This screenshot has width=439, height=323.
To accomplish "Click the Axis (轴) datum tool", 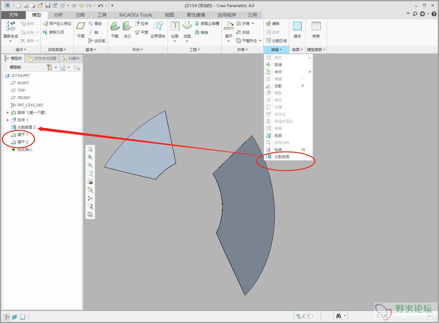I will coord(93,32).
